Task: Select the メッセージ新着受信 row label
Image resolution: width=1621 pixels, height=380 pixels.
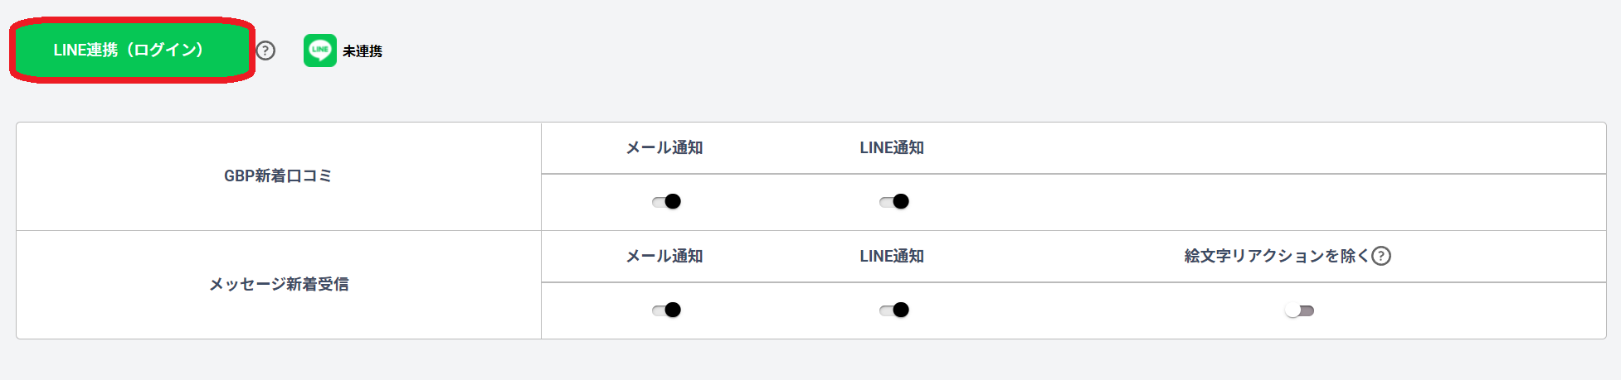Action: pyautogui.click(x=279, y=284)
